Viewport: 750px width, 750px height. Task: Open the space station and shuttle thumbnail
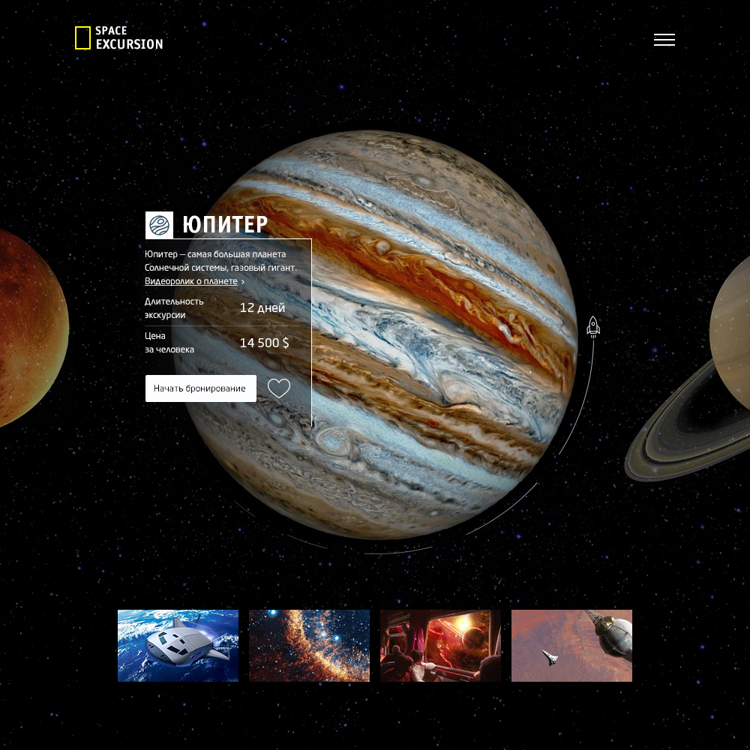click(571, 646)
